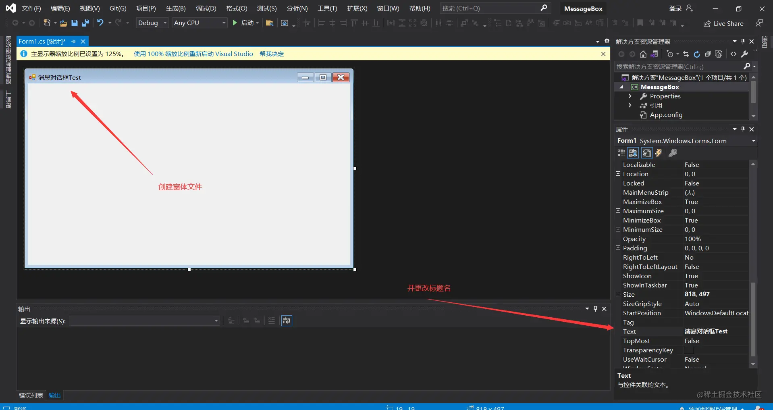Expand the Properties node in Solution Explorer

630,96
